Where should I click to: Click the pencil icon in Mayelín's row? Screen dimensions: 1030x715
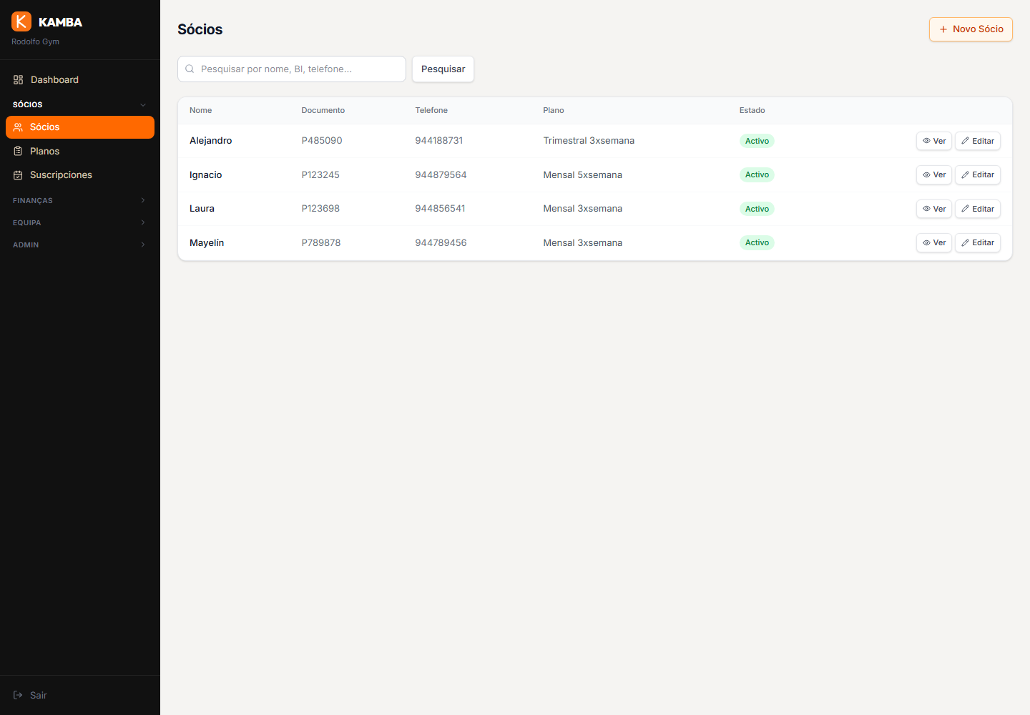965,242
